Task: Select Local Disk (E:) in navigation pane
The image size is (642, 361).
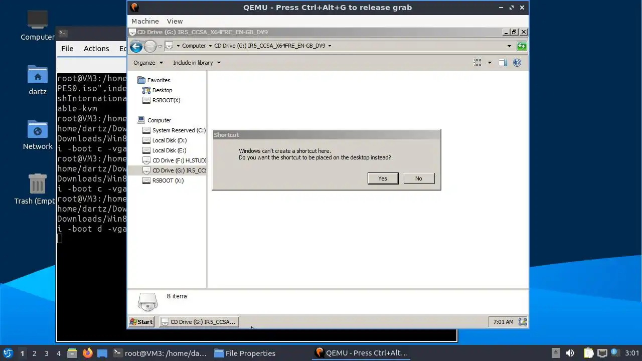Action: (164, 150)
